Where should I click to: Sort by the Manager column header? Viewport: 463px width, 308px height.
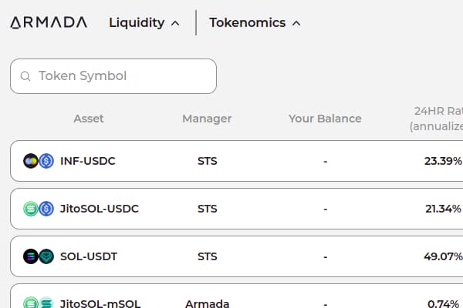click(x=207, y=119)
